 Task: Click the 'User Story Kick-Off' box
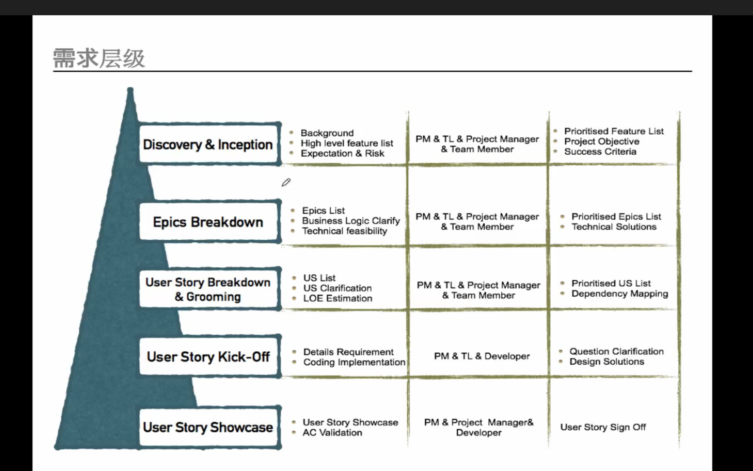pos(209,356)
